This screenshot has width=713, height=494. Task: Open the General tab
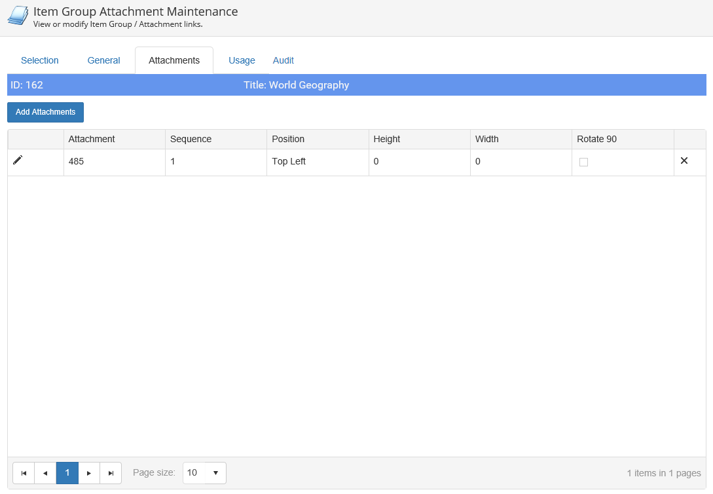click(103, 60)
